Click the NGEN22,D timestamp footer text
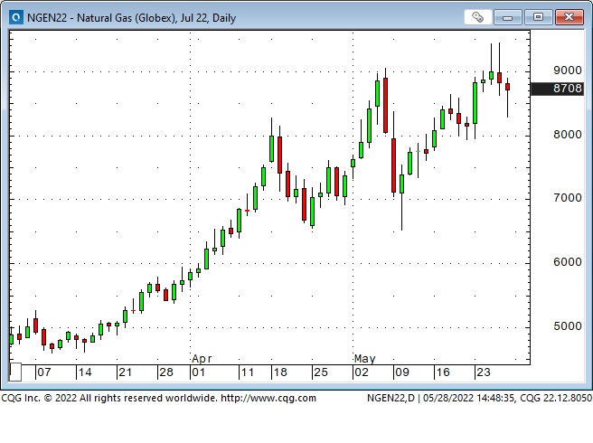 479,398
